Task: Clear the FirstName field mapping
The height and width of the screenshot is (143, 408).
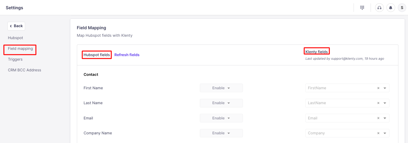Action: tap(378, 88)
